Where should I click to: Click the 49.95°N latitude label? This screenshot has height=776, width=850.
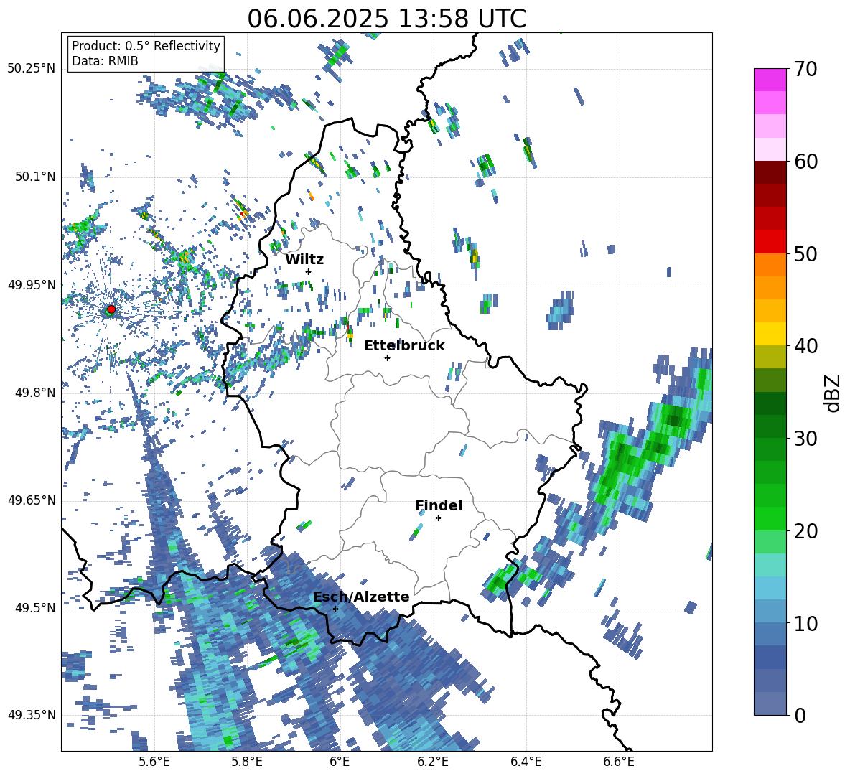point(32,284)
